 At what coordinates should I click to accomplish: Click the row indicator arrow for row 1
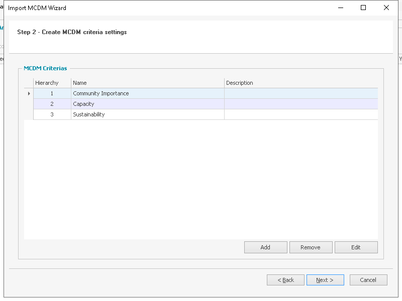coord(29,93)
